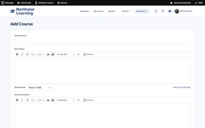
Task: Click inside the Description text area
Action: point(102,70)
